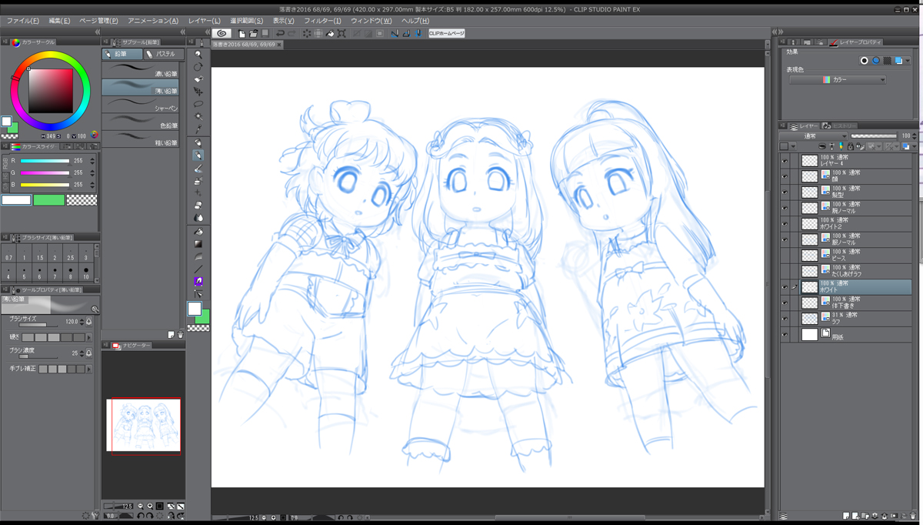
Task: Select the Eraser tool
Action: click(198, 206)
